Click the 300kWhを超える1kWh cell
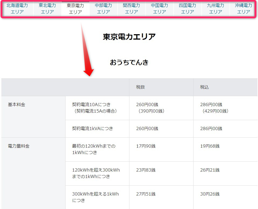 point(97,197)
